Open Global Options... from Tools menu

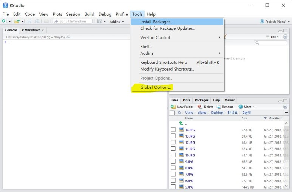tap(177, 87)
